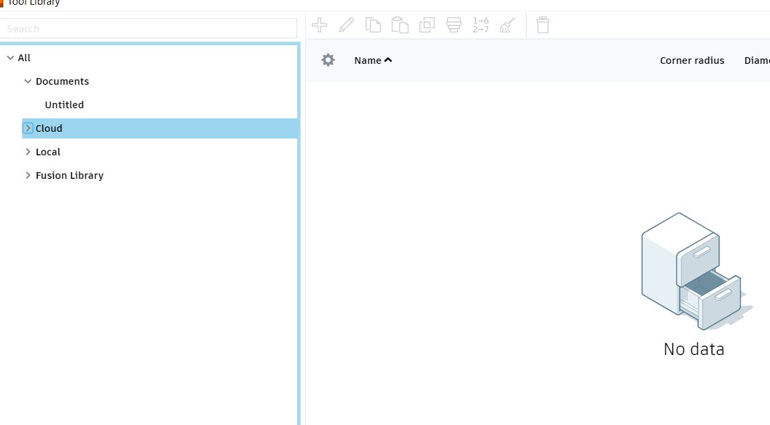
Task: Click the Copy tool icon
Action: 373,25
